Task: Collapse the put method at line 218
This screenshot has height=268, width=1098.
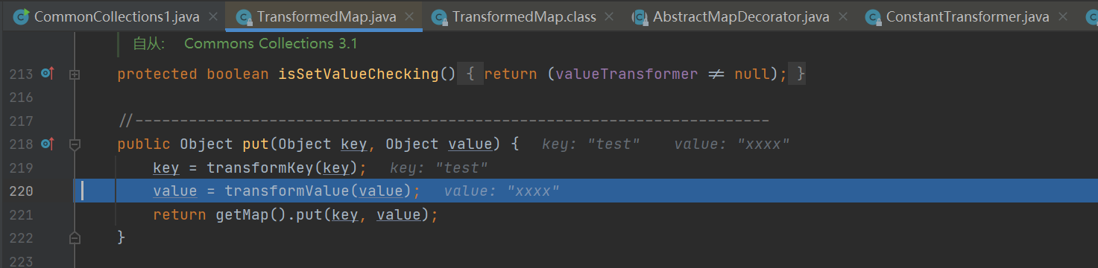Action: point(74,144)
